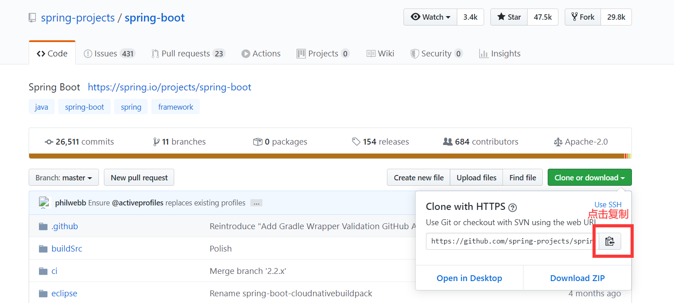View the 3.4k watchers count
The image size is (674, 303).
470,17
